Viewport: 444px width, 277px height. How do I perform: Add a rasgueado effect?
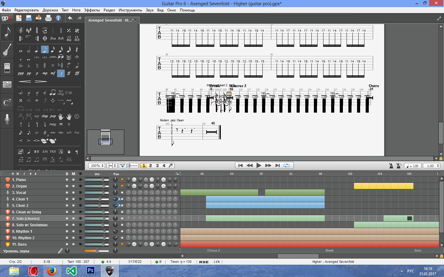click(53, 124)
